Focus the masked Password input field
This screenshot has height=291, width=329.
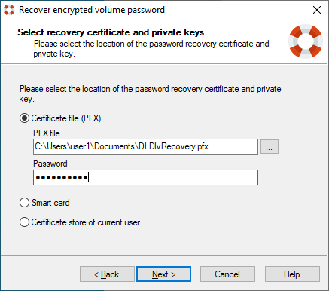pyautogui.click(x=145, y=178)
